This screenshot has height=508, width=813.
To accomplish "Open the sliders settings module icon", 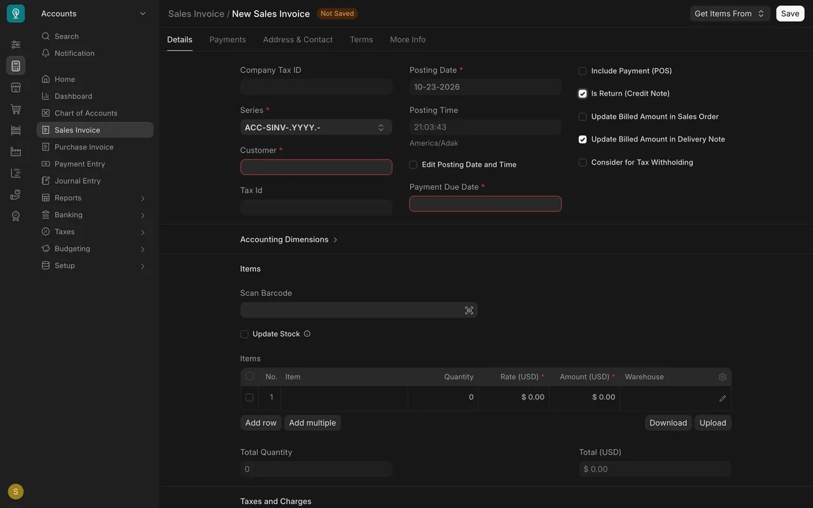I will (x=16, y=44).
